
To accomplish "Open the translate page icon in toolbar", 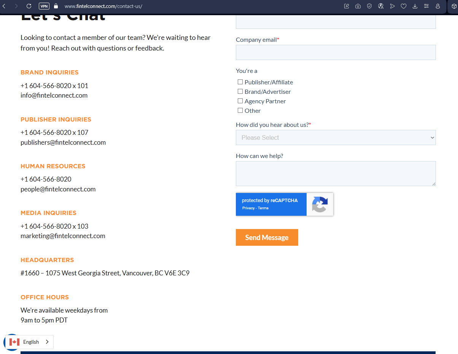I will [x=381, y=6].
